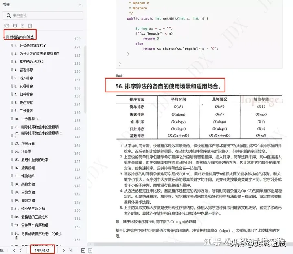Open bookmark 4. 冒泡排序

click(24, 70)
